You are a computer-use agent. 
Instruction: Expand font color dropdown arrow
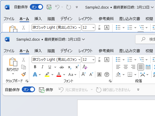click(x=64, y=74)
